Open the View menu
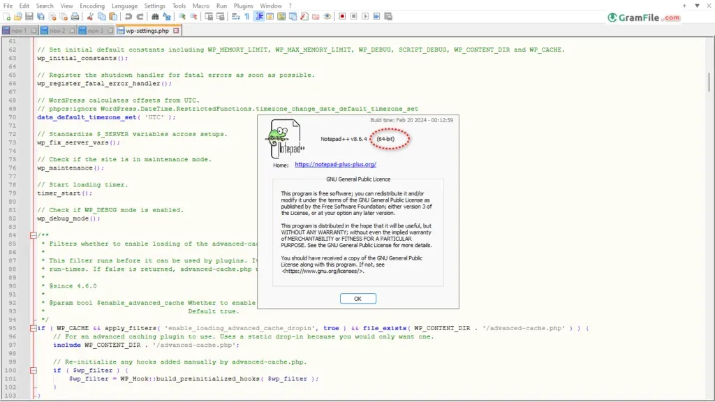The height and width of the screenshot is (402, 715). [x=66, y=6]
